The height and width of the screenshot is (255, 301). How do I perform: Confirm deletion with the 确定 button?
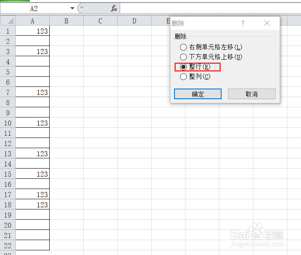click(x=198, y=94)
